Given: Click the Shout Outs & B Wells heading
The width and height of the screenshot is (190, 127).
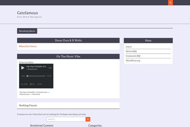Looking at the screenshot, I should tap(68, 40).
